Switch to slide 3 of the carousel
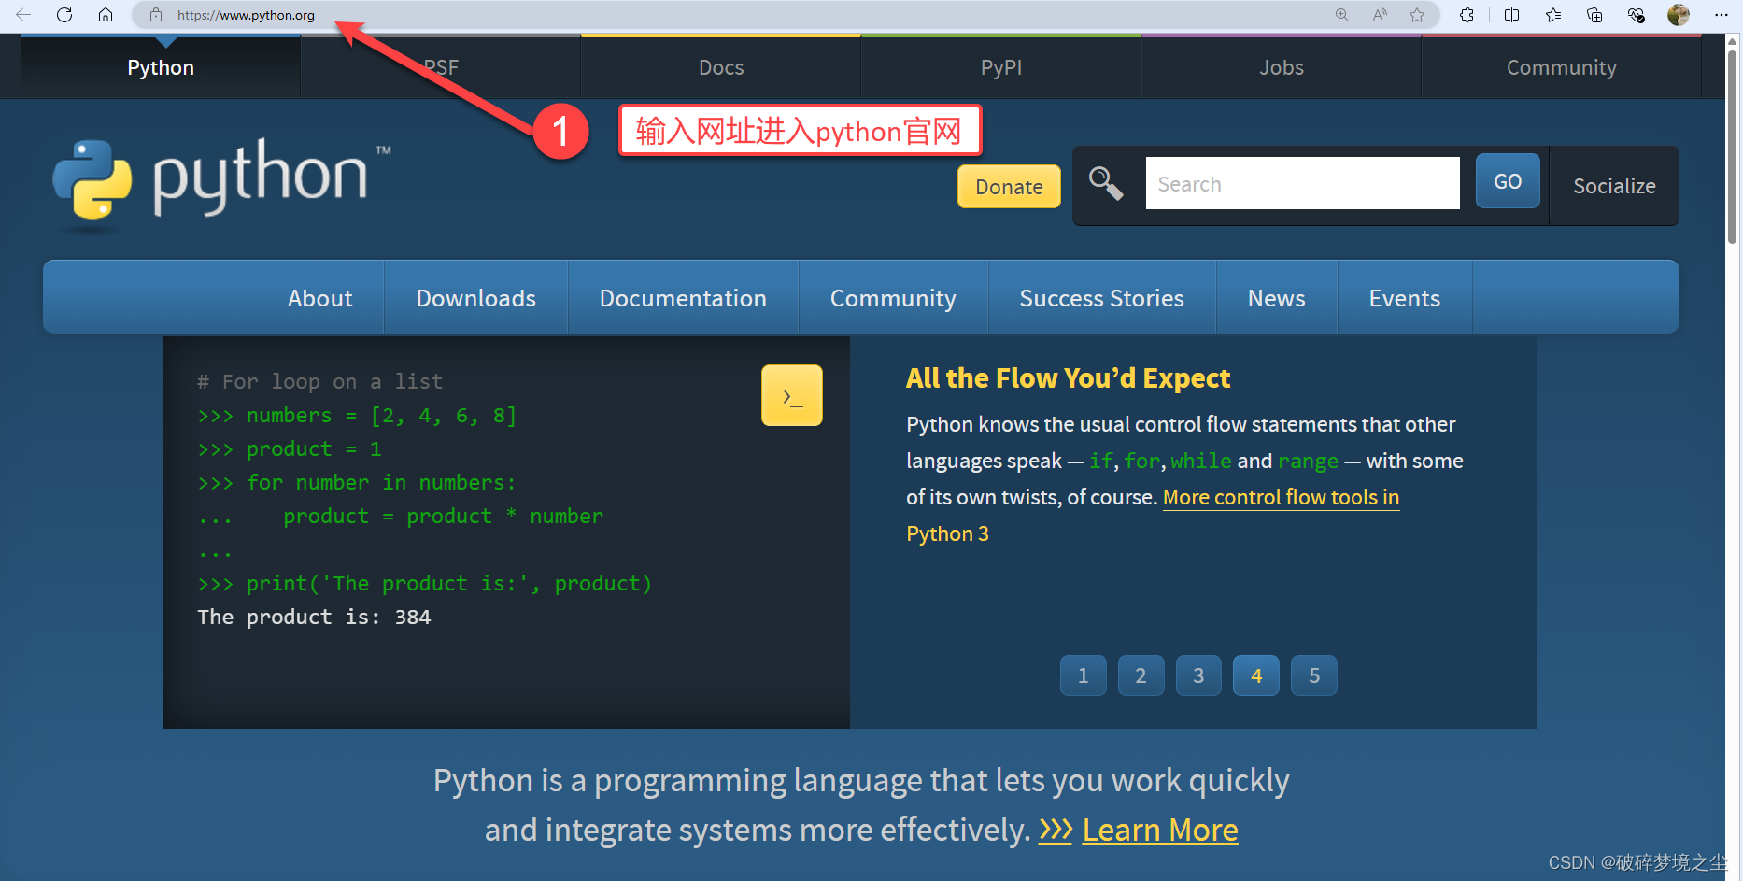The height and width of the screenshot is (881, 1743). 1198,675
